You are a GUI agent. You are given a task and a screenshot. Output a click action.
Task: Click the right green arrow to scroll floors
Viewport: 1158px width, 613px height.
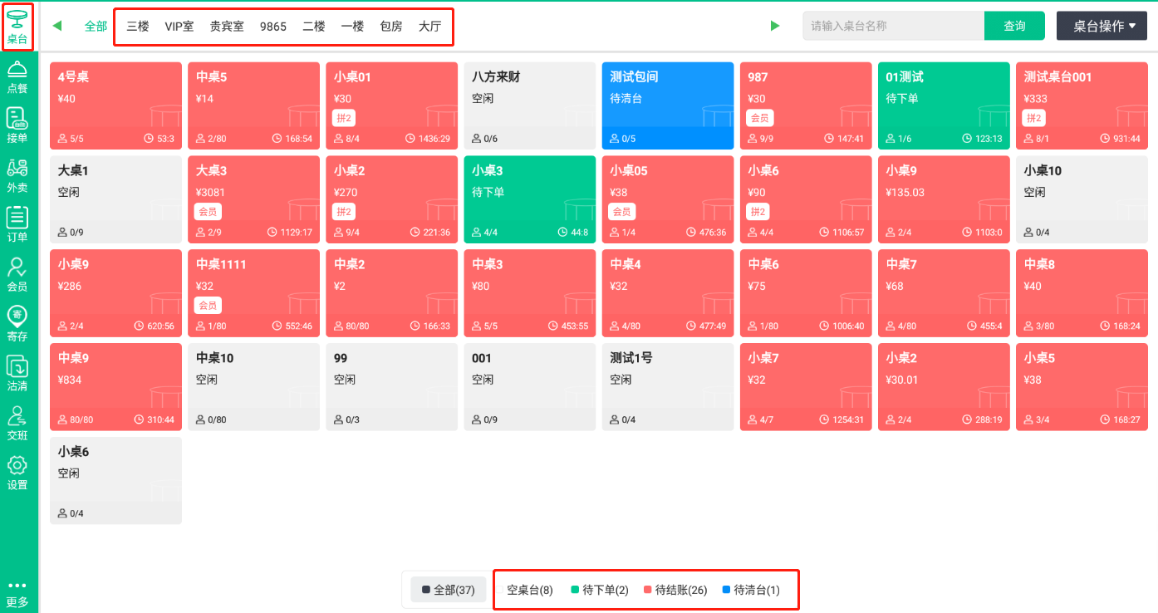pos(775,26)
